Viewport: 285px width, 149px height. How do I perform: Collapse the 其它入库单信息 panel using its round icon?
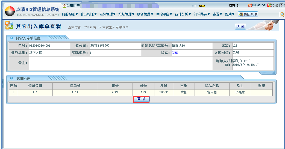coord(12,38)
